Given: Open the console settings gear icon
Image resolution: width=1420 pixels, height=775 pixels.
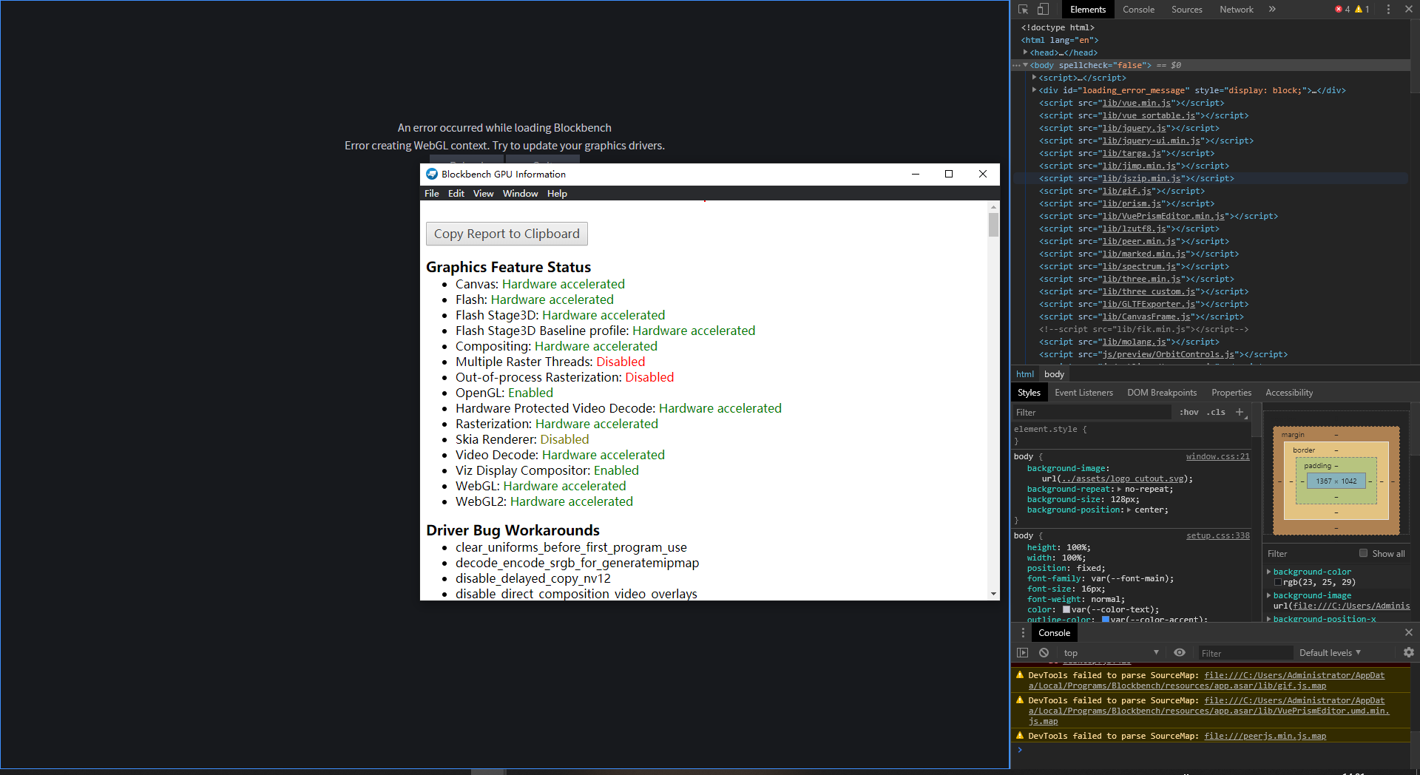Looking at the screenshot, I should click(x=1408, y=652).
